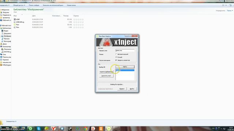
Task: Open the Yandex Я taskbar icon
Action: coord(93,128)
